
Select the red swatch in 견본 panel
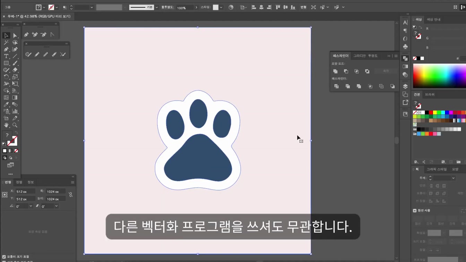(431, 113)
